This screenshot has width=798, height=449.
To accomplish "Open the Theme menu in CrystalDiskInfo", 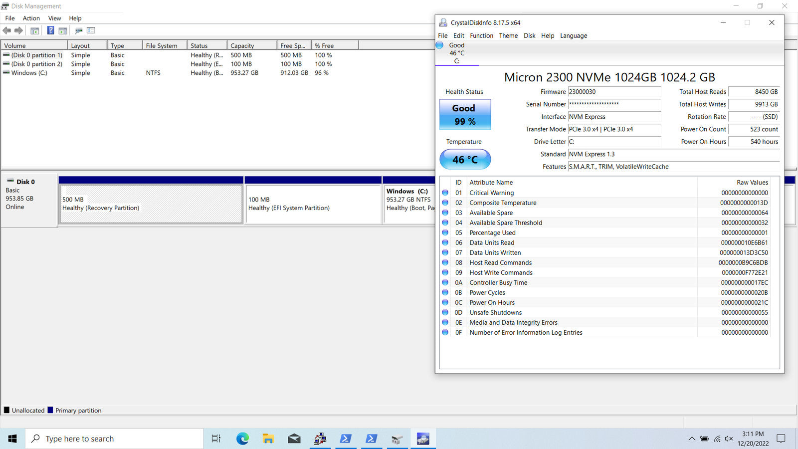I will 508,36.
